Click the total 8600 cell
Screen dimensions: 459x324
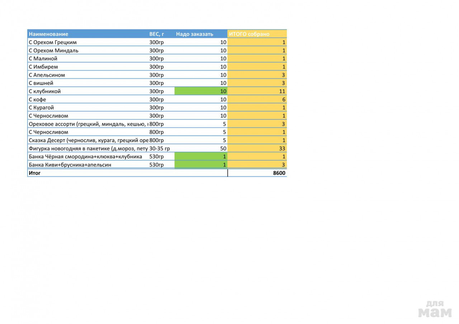(x=257, y=173)
